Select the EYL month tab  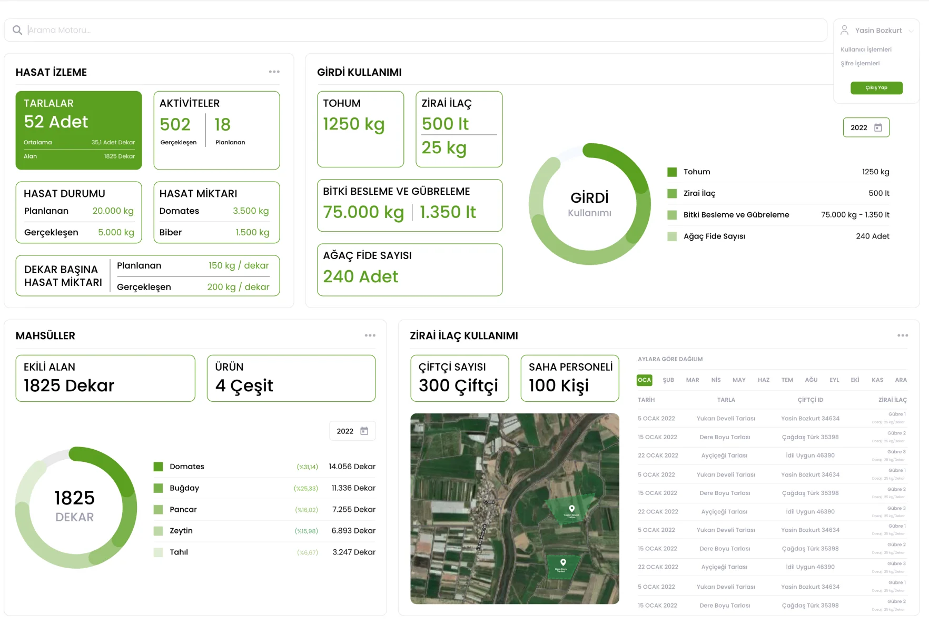point(834,380)
